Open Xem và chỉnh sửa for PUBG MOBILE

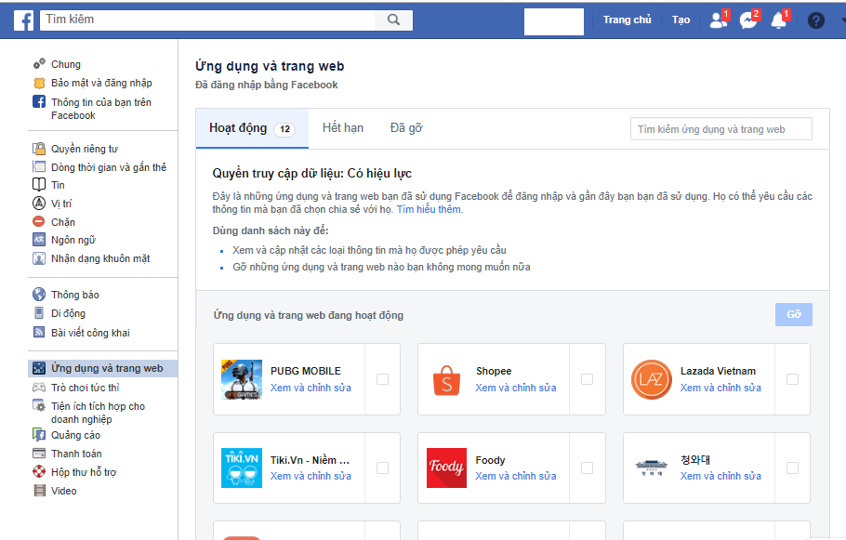pos(311,388)
